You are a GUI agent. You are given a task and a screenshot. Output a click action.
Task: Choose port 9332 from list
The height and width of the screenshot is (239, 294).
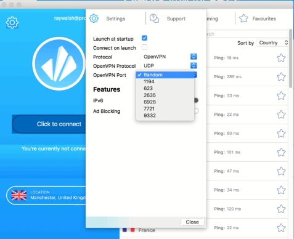pos(165,115)
